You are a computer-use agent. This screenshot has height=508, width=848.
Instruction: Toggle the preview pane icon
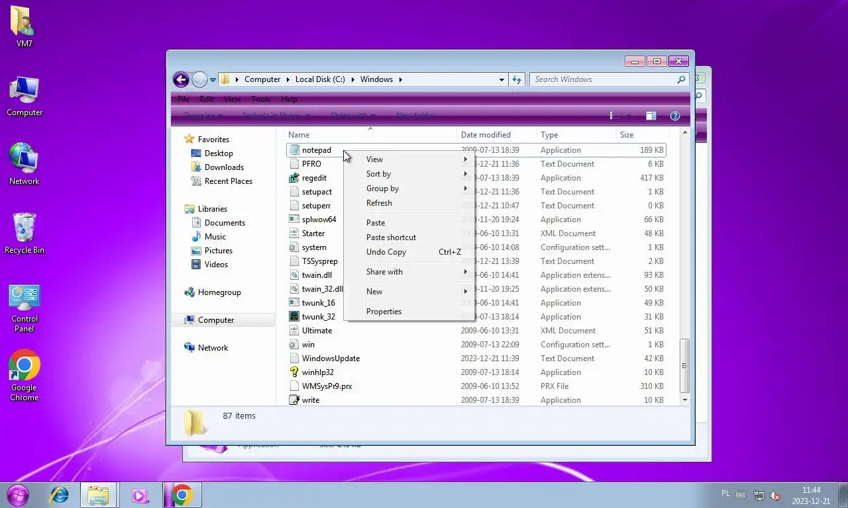point(651,116)
